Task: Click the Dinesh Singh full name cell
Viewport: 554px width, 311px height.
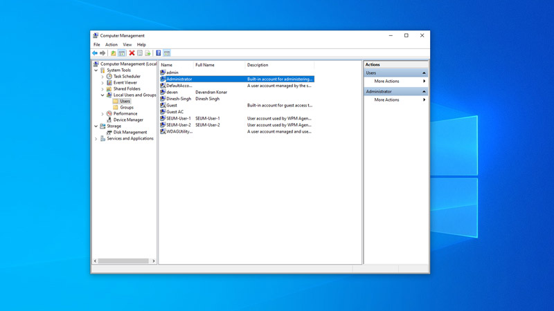Action: point(207,99)
